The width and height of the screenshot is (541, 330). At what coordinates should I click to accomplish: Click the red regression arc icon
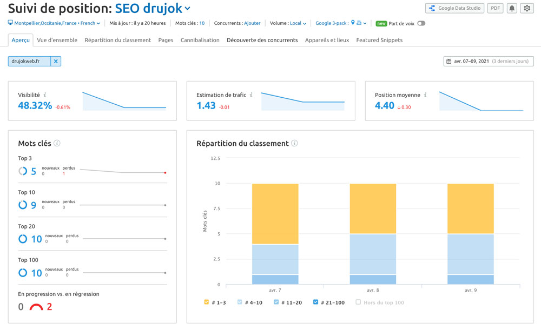tap(36, 307)
